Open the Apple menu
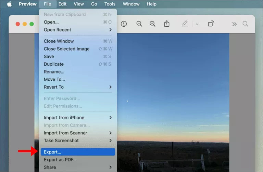This screenshot has height=172, width=263. 9,4
